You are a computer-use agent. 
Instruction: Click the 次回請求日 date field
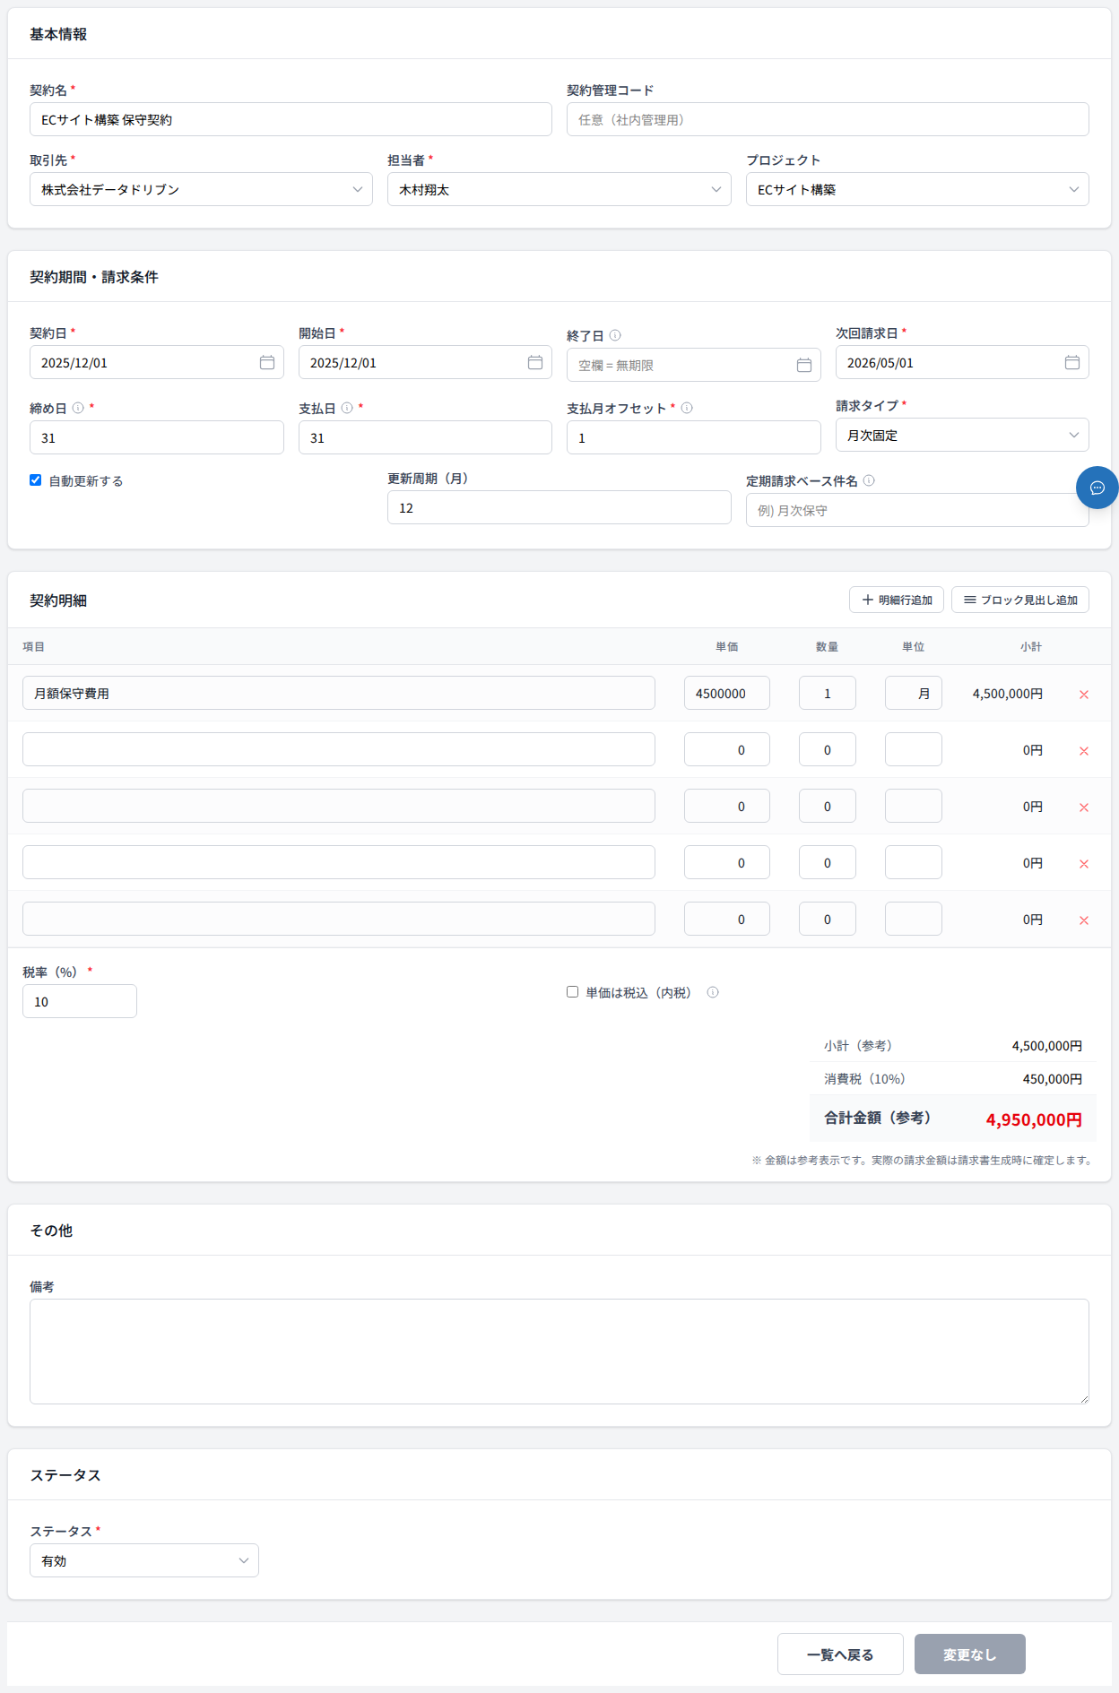(962, 362)
